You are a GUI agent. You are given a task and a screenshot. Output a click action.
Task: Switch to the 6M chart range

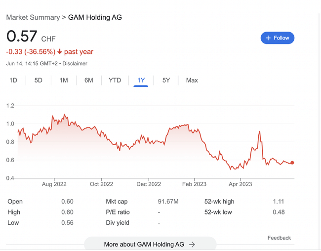89,80
